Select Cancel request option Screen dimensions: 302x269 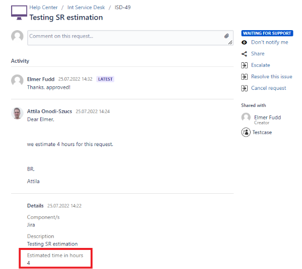point(268,88)
